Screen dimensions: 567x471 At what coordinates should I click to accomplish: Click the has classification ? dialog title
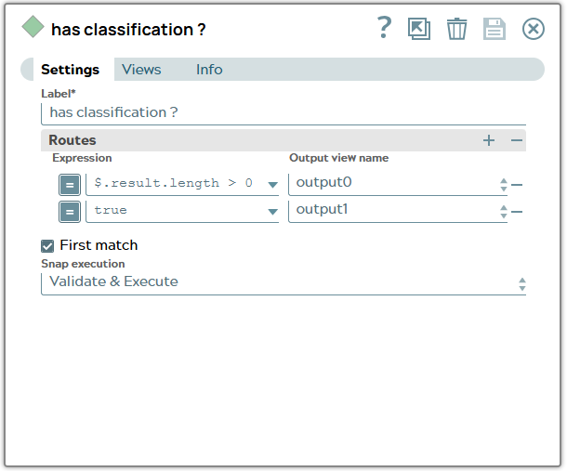tap(128, 30)
